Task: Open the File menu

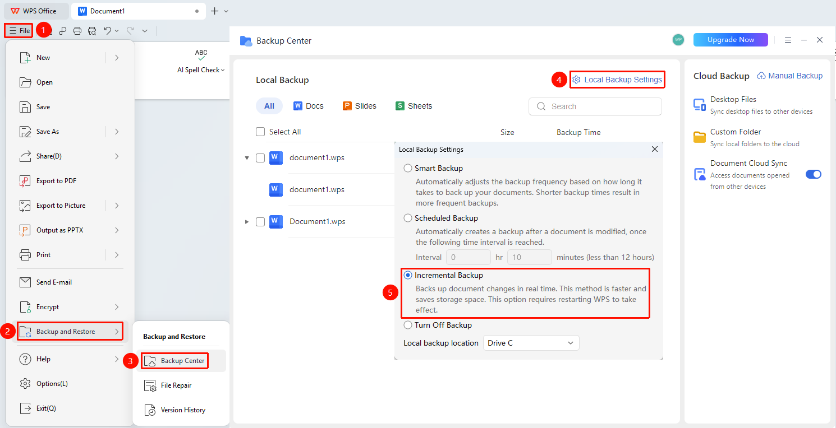Action: click(x=20, y=31)
